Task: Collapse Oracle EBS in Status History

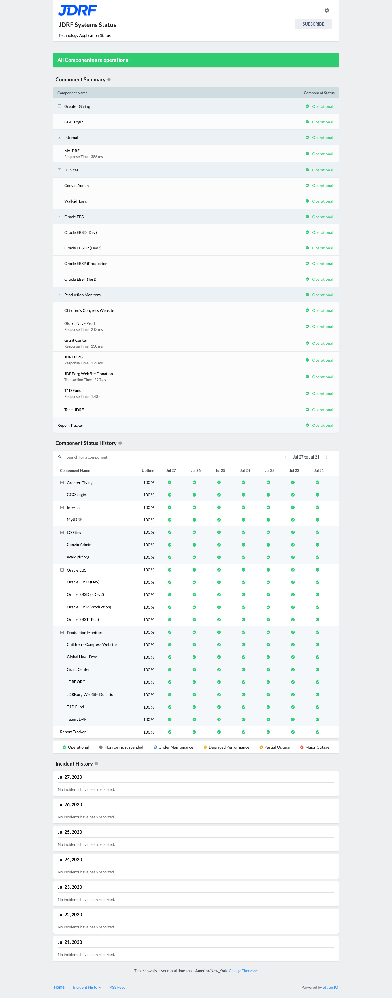Action: click(x=62, y=570)
